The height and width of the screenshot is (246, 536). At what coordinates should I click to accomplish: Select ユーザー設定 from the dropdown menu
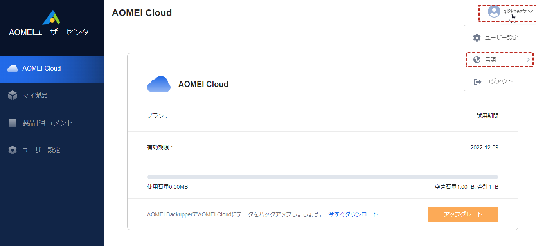pyautogui.click(x=501, y=38)
